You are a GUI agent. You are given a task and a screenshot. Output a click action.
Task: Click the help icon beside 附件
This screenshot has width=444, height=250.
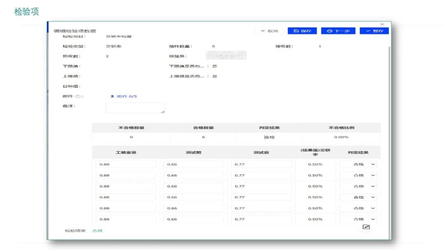77,96
